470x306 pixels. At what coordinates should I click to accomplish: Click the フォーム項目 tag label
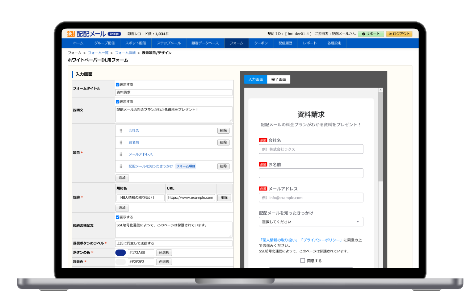tap(186, 166)
